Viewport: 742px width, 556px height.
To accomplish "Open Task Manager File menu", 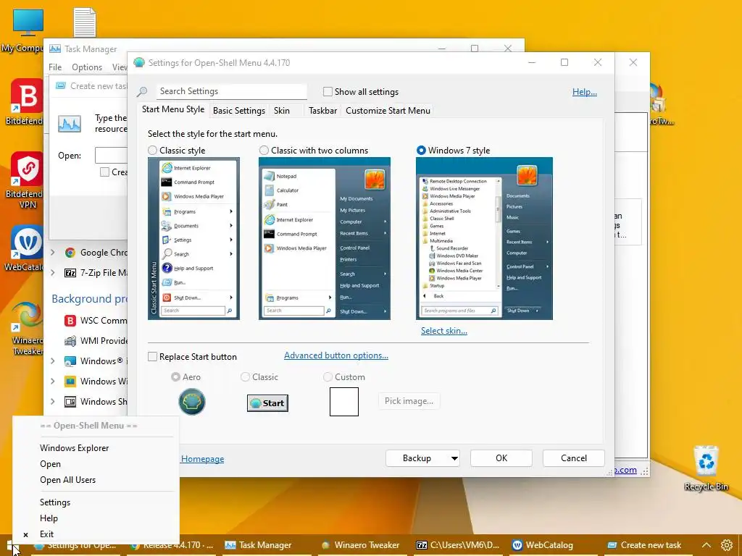I will pyautogui.click(x=55, y=67).
